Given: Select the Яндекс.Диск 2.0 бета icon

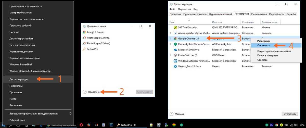Looking at the screenshot, I should 175,67.
